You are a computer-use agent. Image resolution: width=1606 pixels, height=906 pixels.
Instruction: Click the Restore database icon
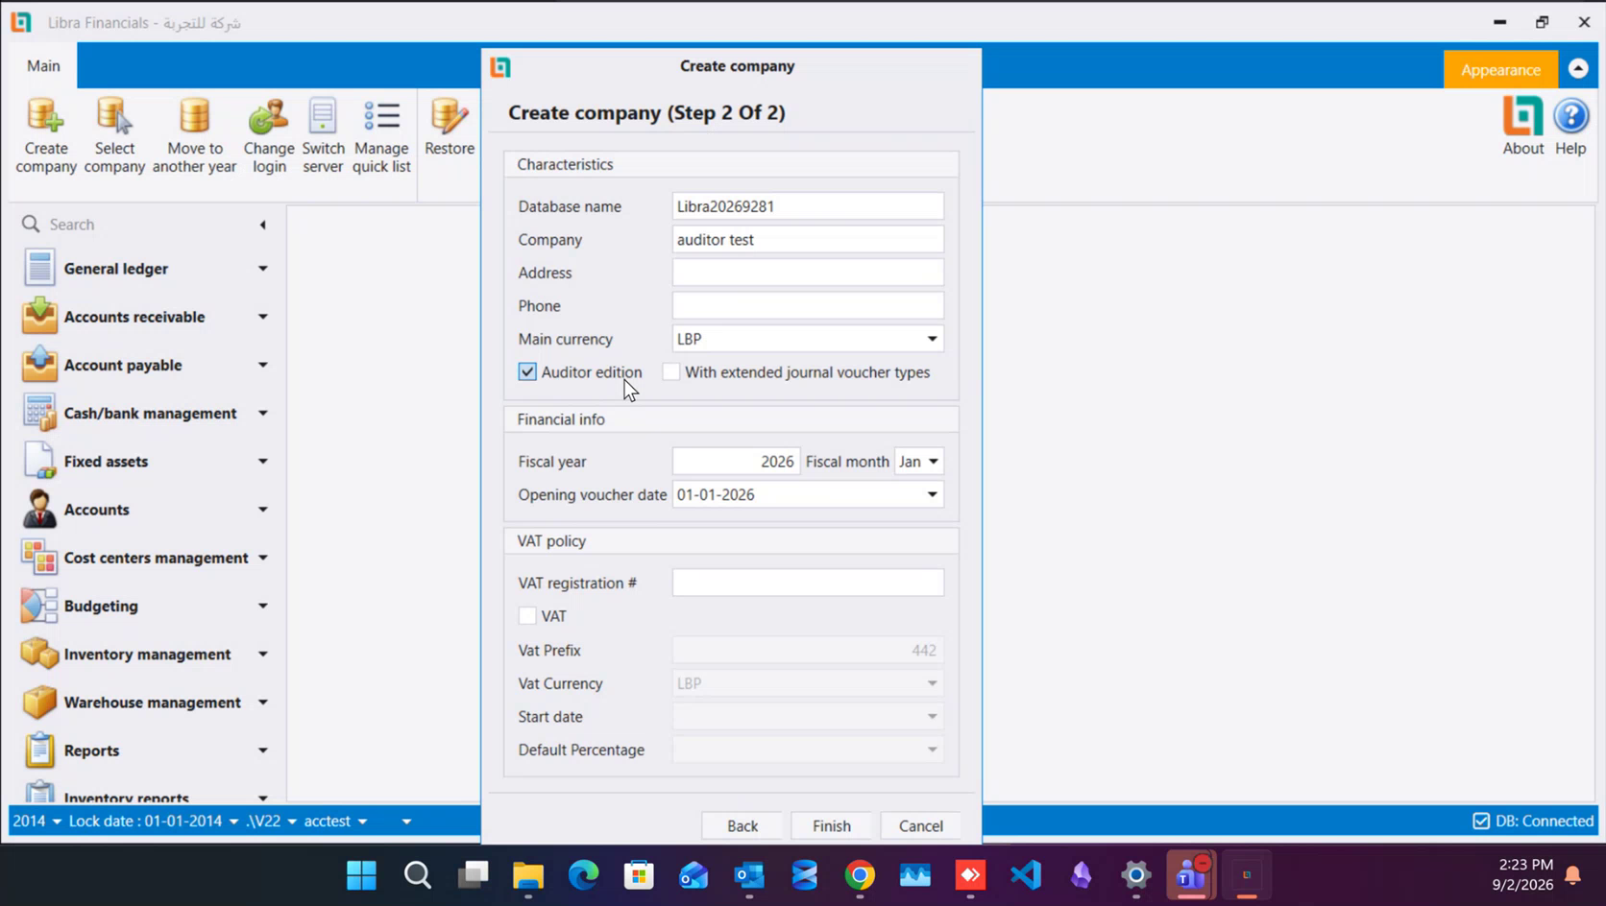450,127
